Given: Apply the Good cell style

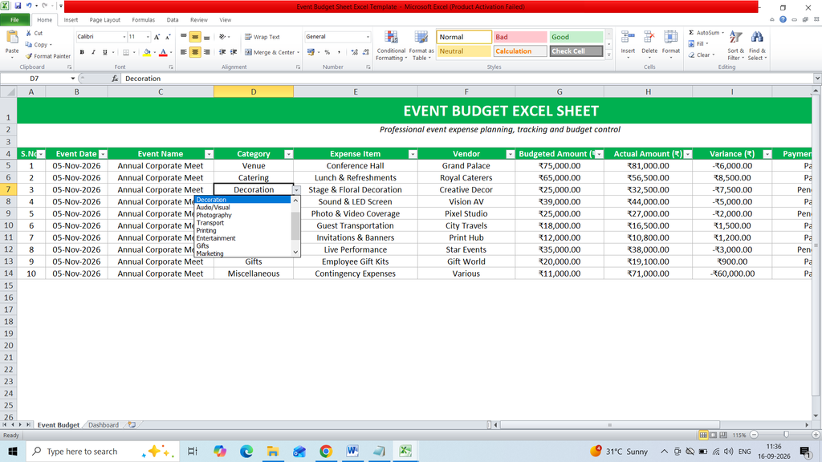Looking at the screenshot, I should click(576, 37).
